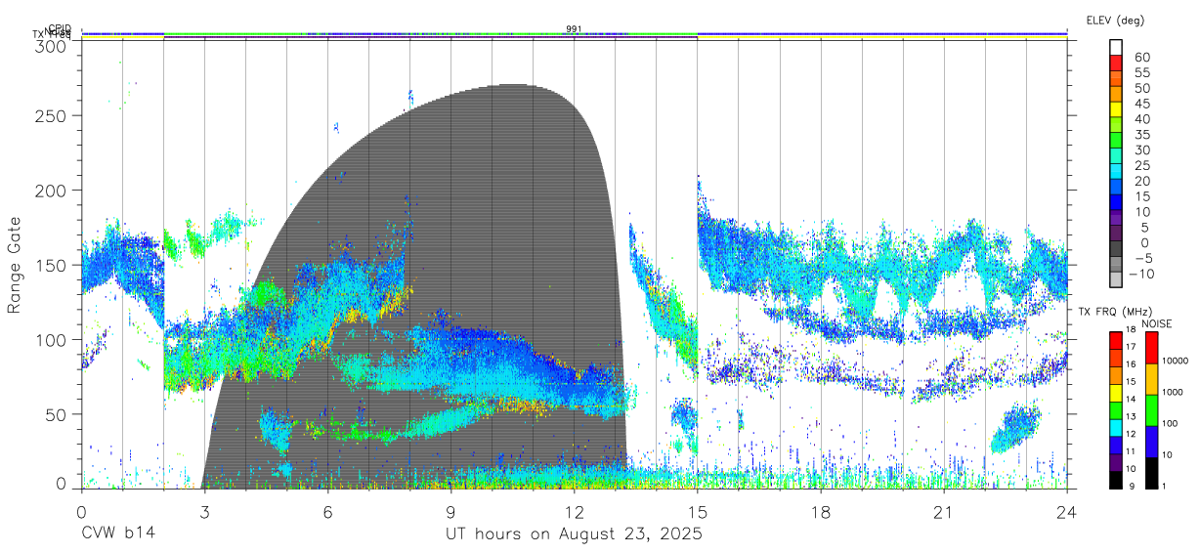Image resolution: width=1200 pixels, height=554 pixels.
Task: Select the cyan TX FRQ segment between 12 and 13
Action: [1116, 428]
